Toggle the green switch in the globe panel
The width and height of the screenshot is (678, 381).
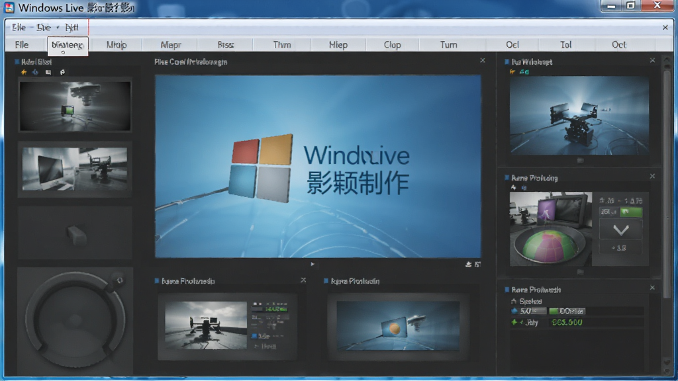tap(631, 212)
